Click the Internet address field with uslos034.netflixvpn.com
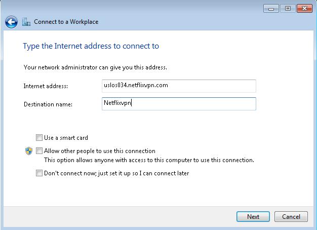317x230 pixels. [179, 86]
